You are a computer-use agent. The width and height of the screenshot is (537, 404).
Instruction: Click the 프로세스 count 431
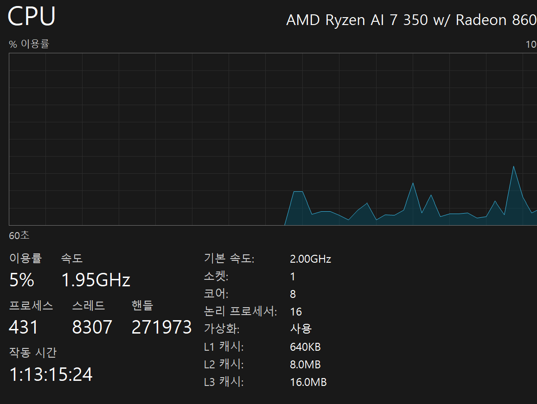tap(24, 327)
